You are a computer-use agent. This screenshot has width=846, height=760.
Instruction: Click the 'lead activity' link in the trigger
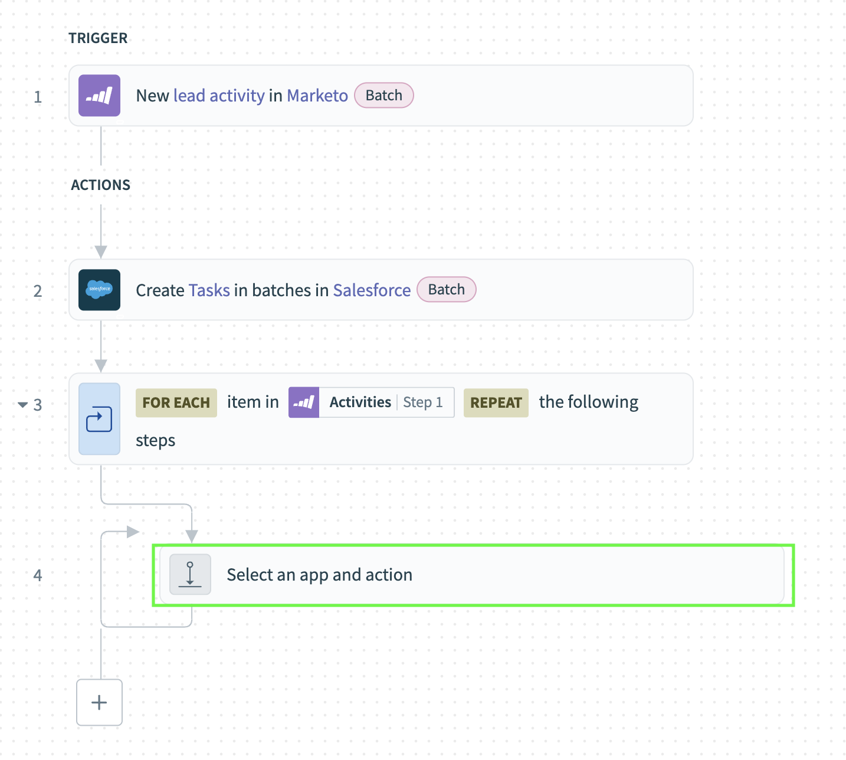(219, 96)
